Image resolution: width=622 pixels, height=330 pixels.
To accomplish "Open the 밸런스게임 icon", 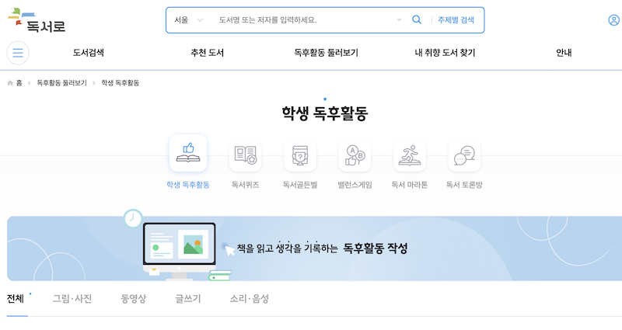I will (355, 156).
